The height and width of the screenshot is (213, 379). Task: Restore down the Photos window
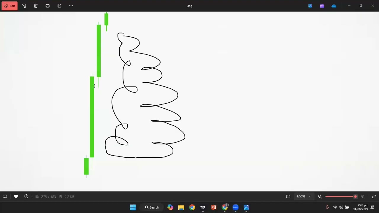tap(361, 6)
